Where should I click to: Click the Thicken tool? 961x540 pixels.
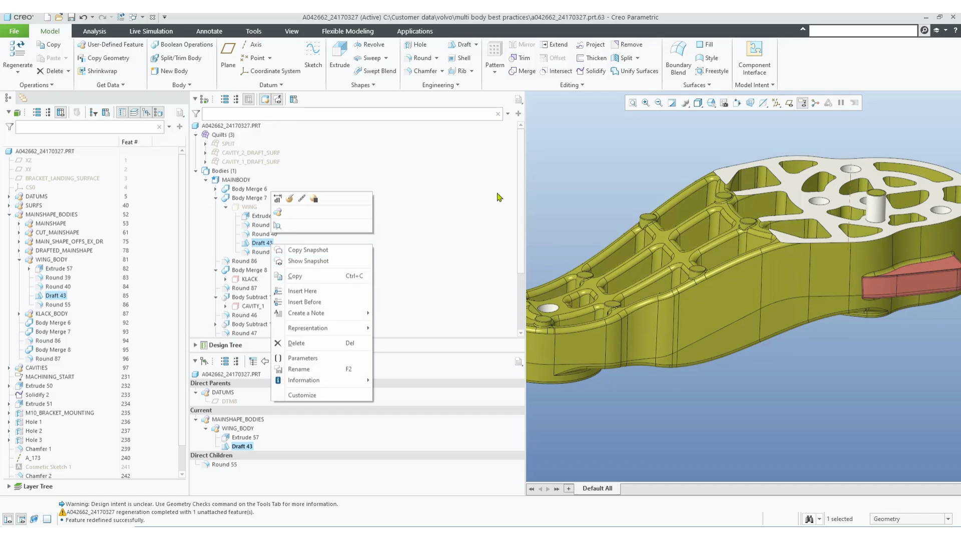591,58
